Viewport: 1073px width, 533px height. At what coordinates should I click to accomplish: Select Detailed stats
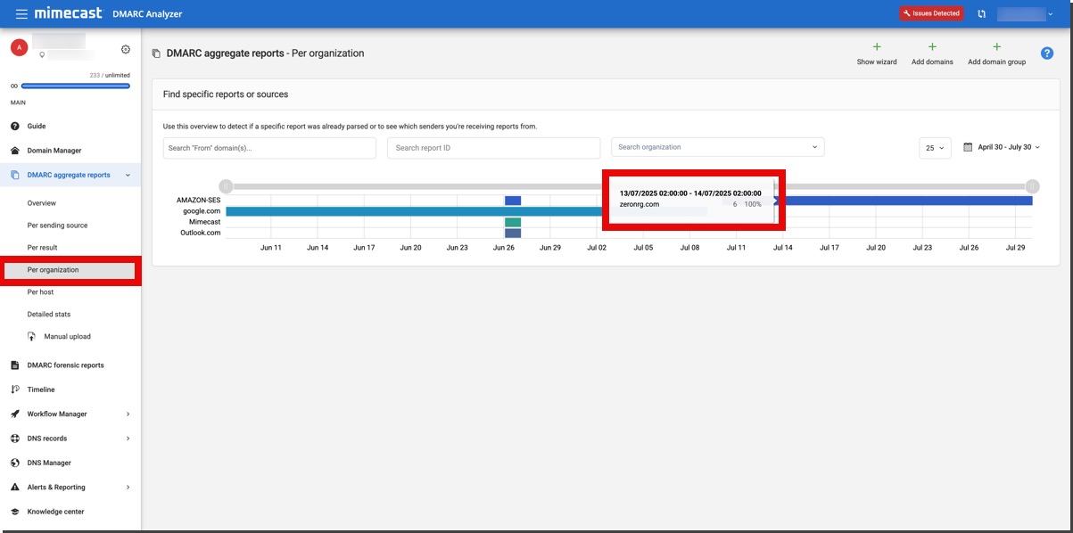click(x=49, y=315)
